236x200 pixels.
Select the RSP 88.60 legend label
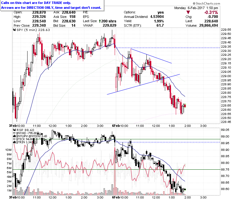[25, 130]
